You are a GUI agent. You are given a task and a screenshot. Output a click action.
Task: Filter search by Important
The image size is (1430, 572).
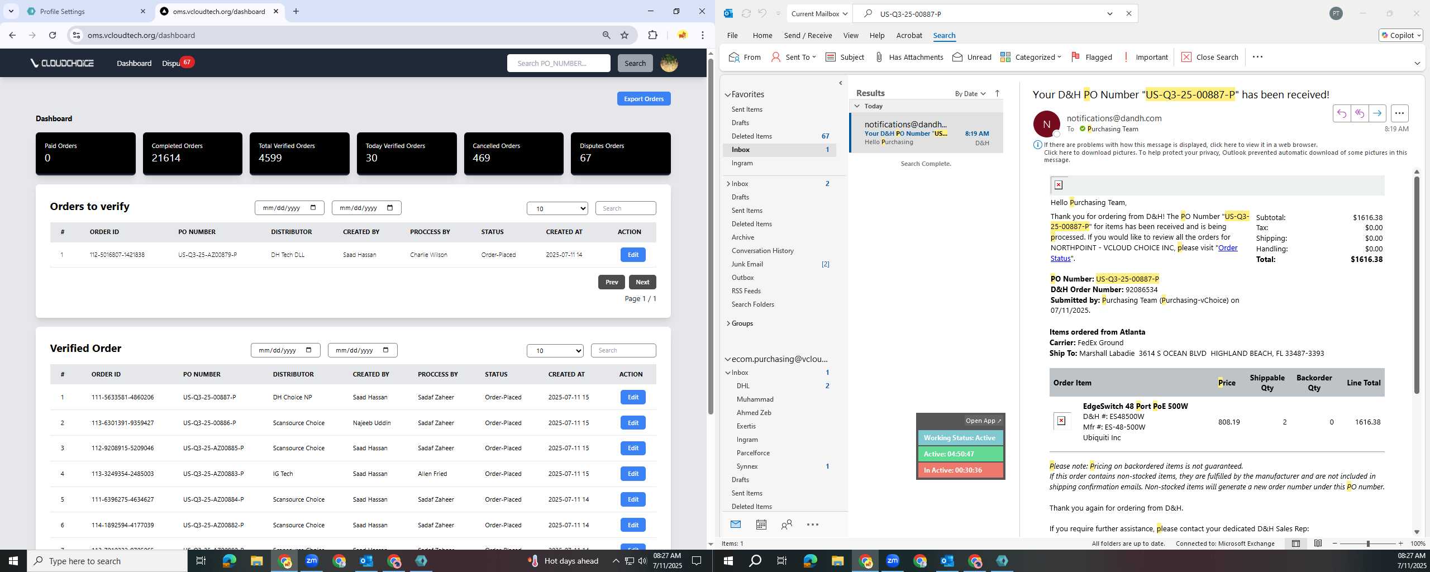pos(1145,57)
